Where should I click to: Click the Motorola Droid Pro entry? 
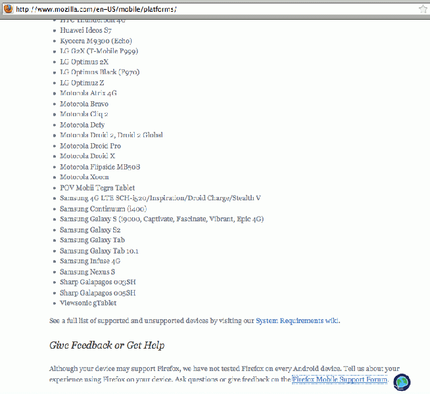pyautogui.click(x=91, y=146)
